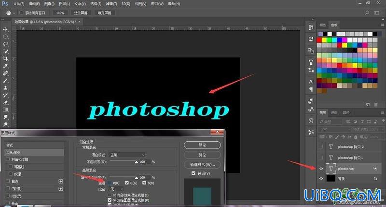Click the 100% zoom button
This screenshot has width=386, height=207.
click(60, 13)
